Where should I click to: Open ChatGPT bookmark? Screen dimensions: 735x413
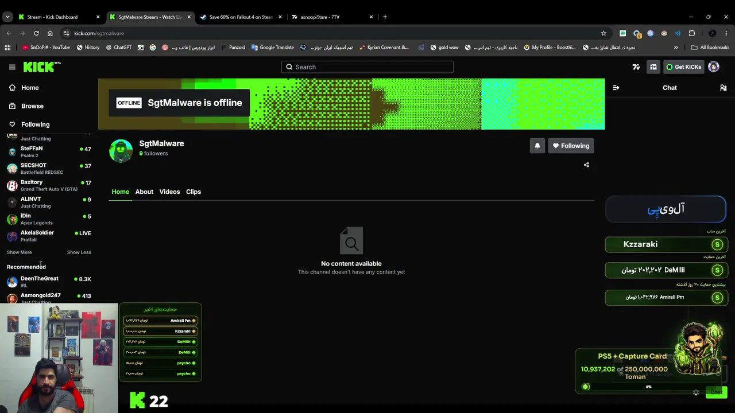click(119, 48)
